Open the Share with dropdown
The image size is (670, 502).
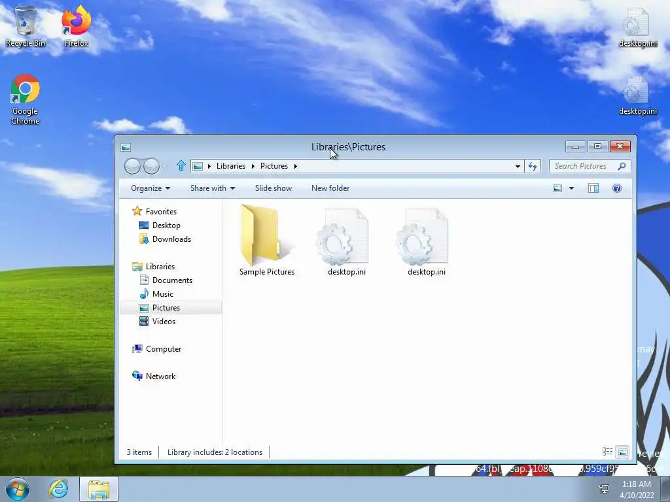pyautogui.click(x=213, y=188)
